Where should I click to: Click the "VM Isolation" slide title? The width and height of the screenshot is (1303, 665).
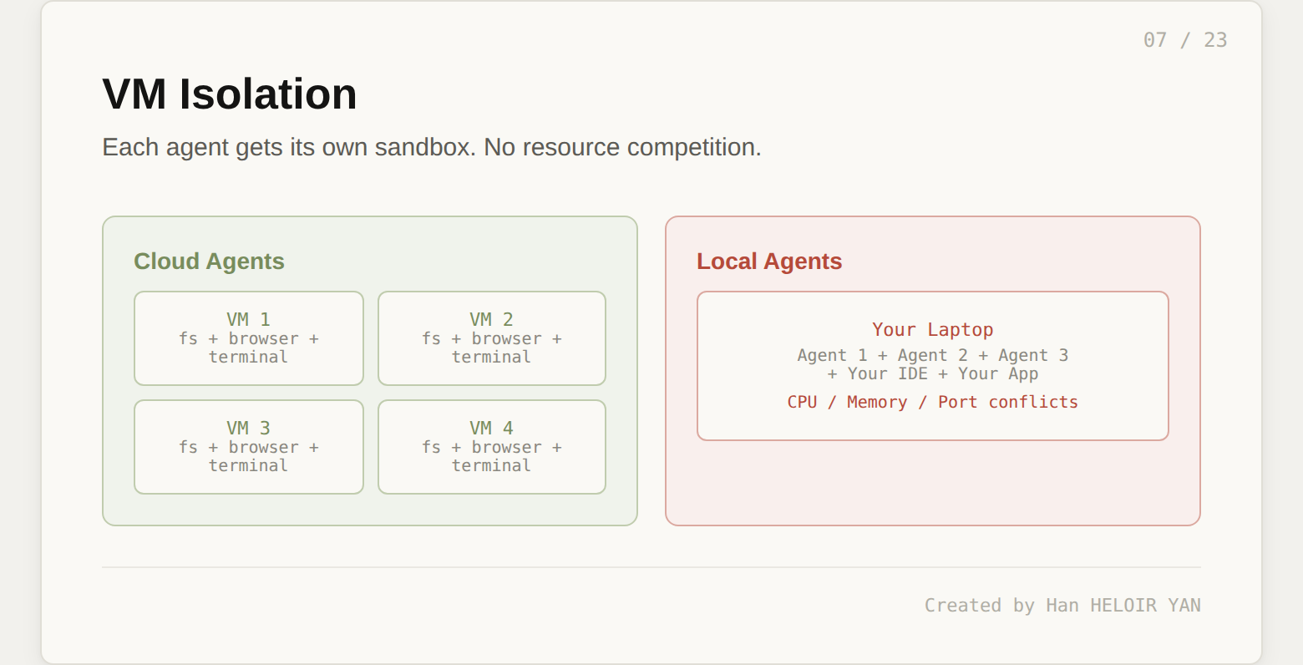pyautogui.click(x=229, y=94)
